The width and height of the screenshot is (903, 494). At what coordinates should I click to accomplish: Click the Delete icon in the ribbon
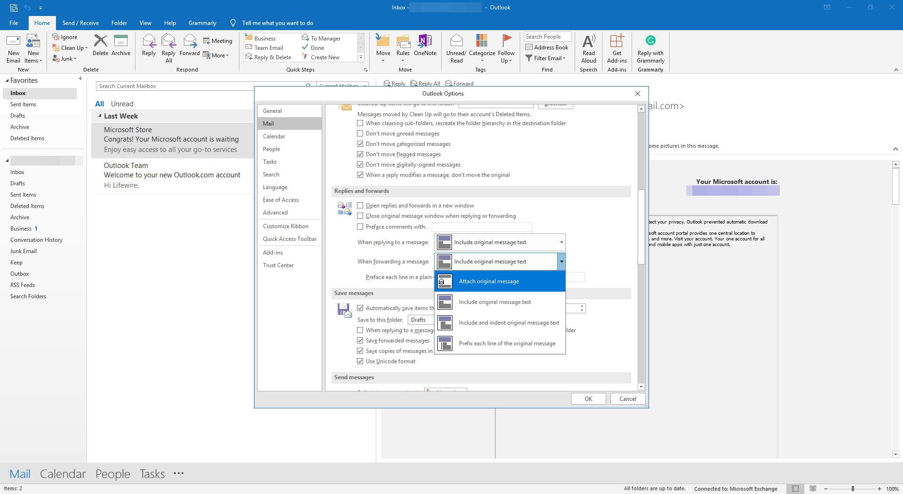(100, 46)
